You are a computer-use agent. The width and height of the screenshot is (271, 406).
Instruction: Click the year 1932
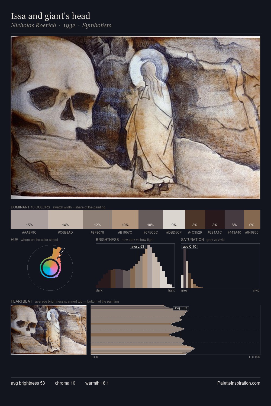pos(69,25)
